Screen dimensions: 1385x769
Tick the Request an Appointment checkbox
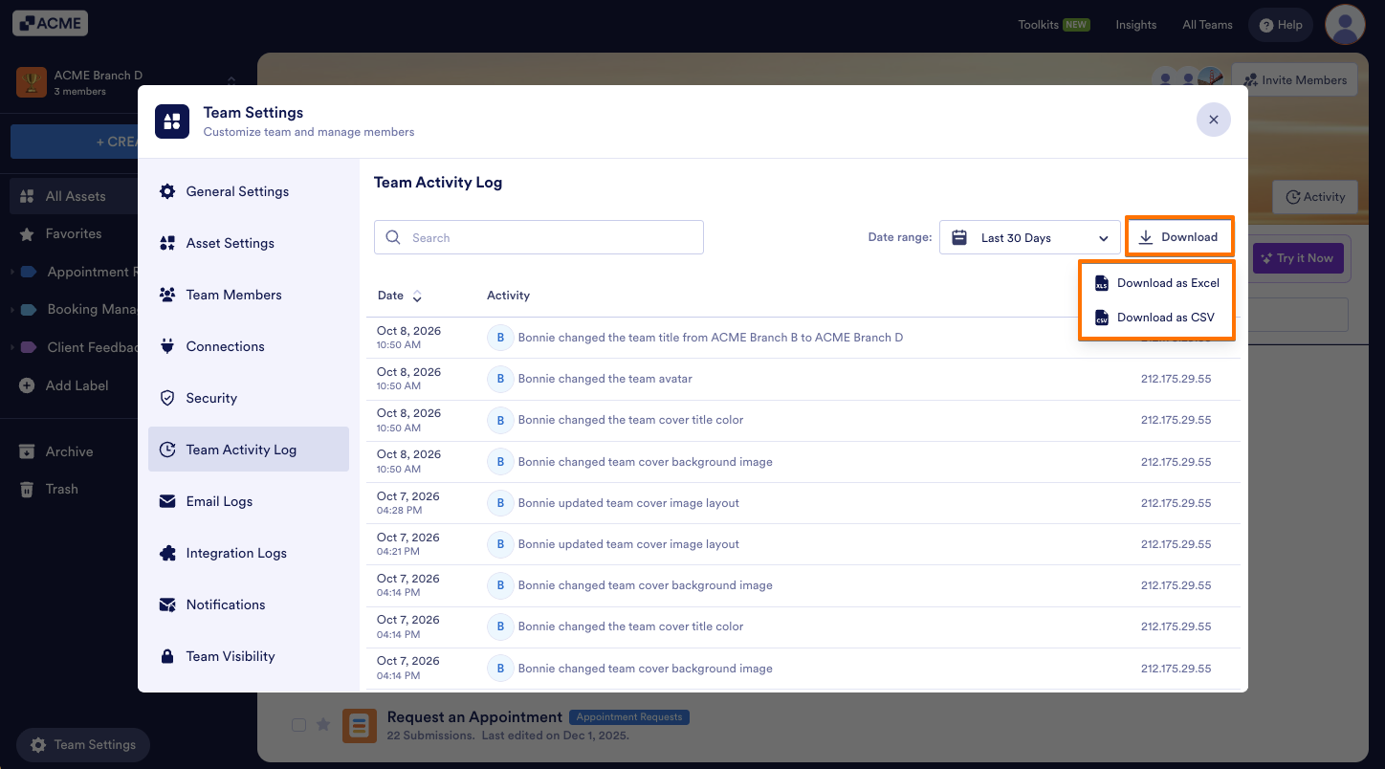point(298,725)
